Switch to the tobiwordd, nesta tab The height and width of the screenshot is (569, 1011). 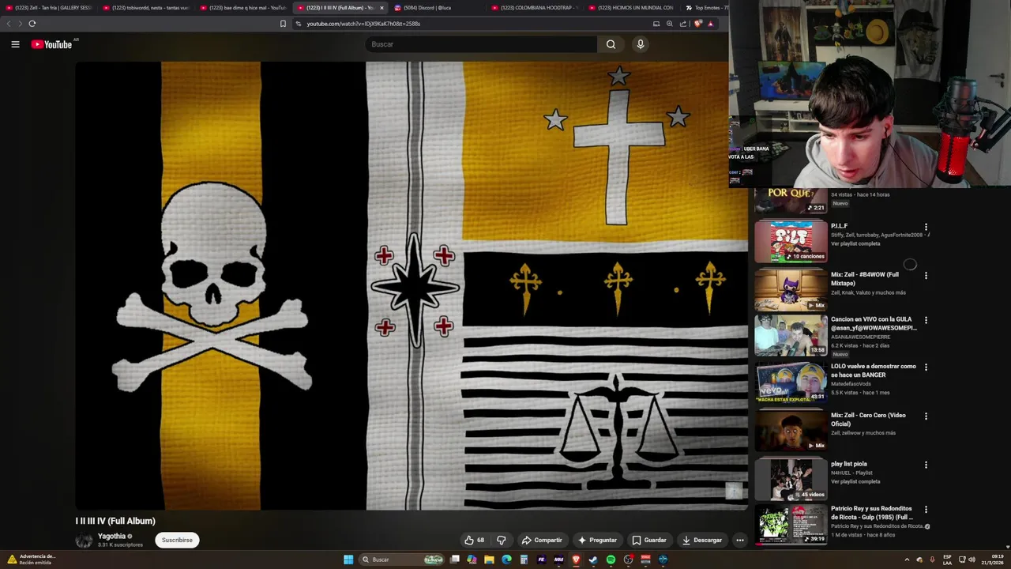[x=146, y=8]
